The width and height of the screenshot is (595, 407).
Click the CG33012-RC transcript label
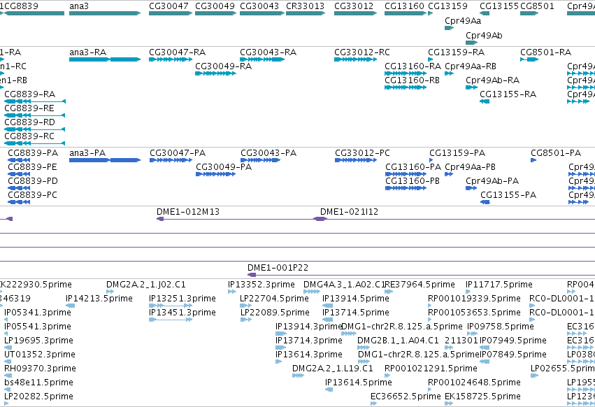tap(362, 52)
